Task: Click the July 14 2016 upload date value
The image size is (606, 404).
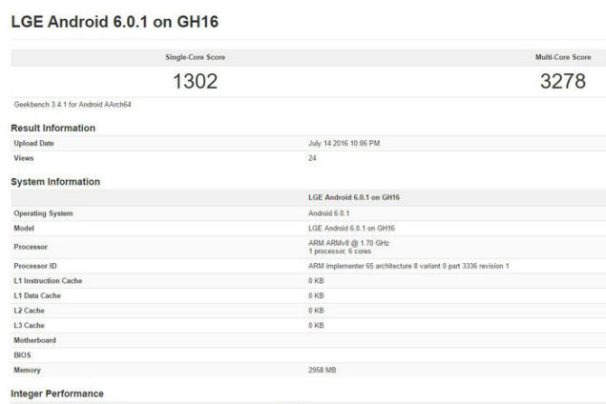Action: 345,143
